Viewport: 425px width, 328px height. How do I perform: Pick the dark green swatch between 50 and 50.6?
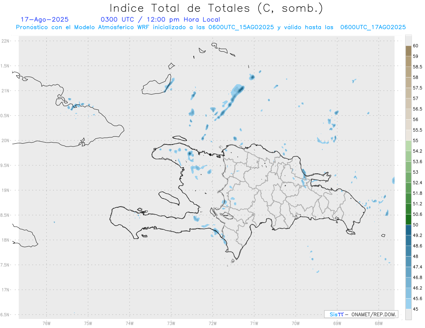point(408,219)
